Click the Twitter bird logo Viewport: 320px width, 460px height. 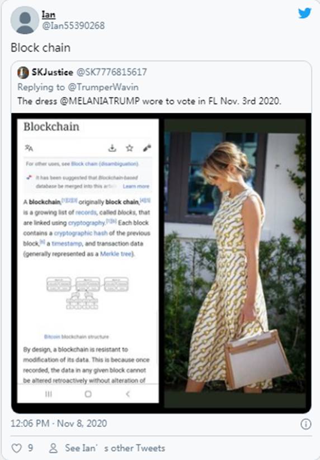[x=304, y=13]
